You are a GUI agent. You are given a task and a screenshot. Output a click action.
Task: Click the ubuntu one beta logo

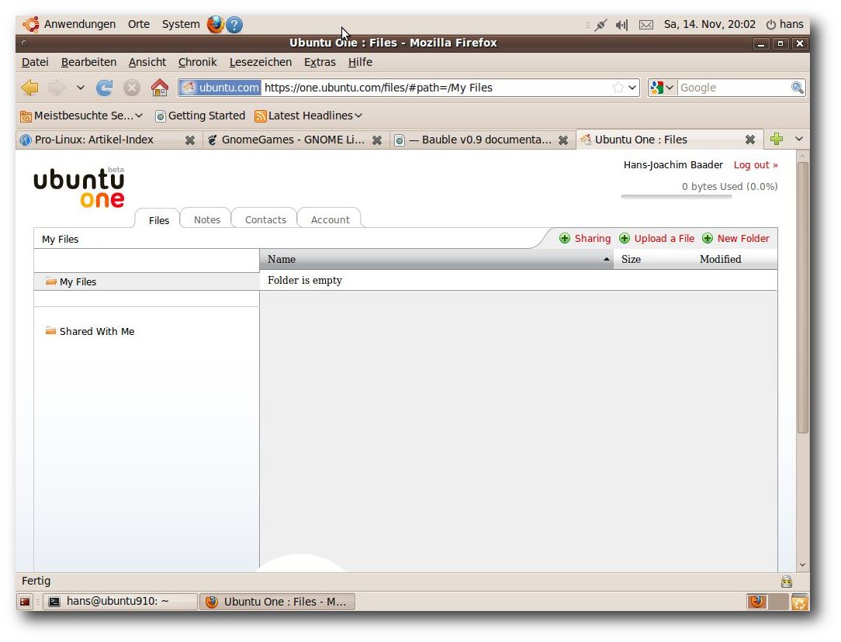point(79,187)
